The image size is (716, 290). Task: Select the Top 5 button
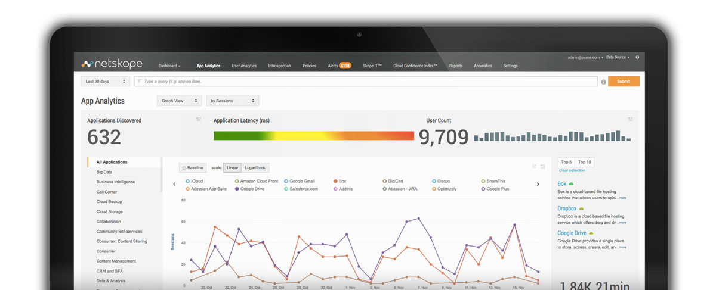click(x=566, y=162)
